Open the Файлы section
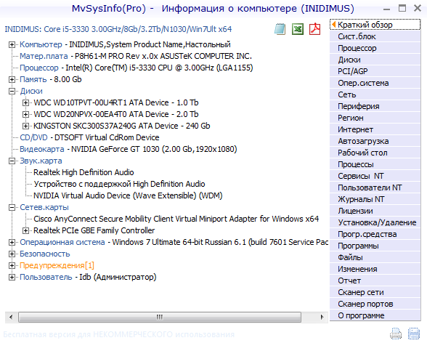 (375, 257)
